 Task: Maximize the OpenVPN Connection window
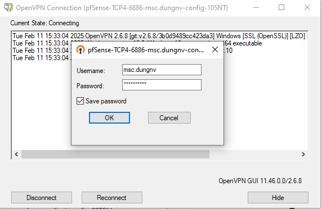tap(281, 7)
